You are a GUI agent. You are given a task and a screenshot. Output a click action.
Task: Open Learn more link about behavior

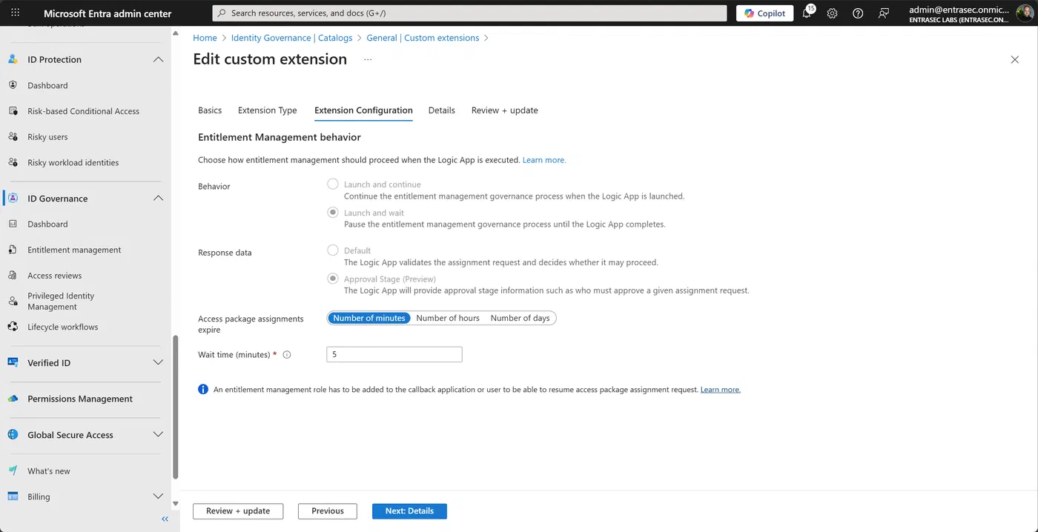tap(544, 160)
